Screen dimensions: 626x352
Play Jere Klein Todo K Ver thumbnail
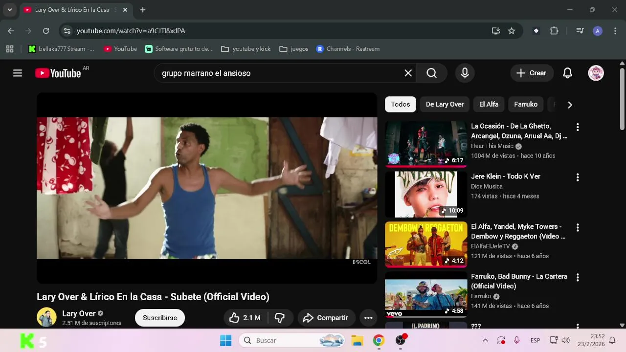pos(426,194)
